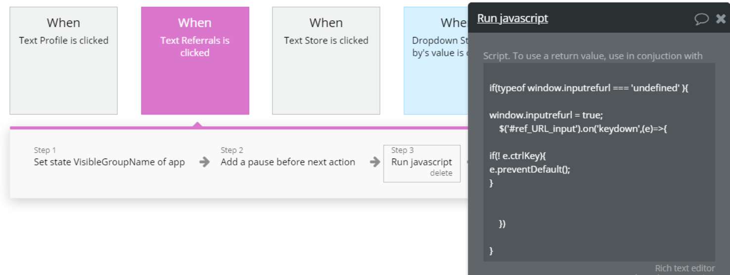Click the arrow between Step 1 and Step 2

204,162
